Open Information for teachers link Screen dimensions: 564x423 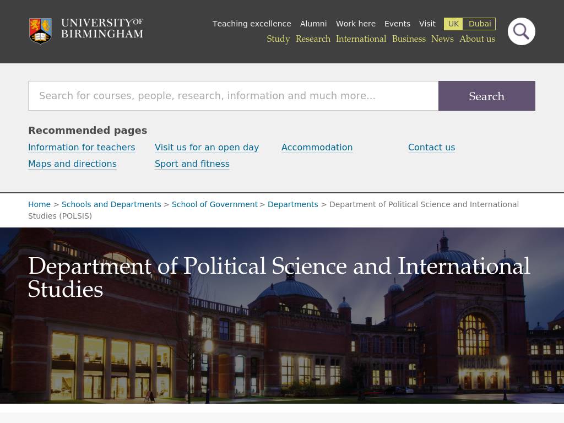click(x=82, y=148)
